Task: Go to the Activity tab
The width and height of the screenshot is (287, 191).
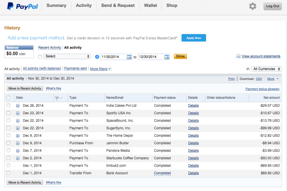Action: [x=84, y=6]
